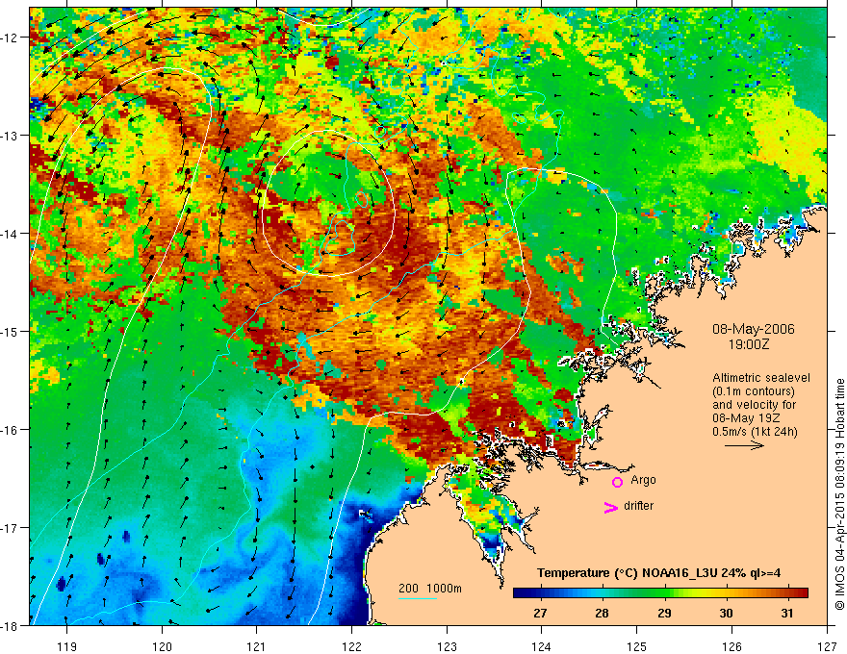Click the '-14' latitude axis label
Image resolution: width=847 pixels, height=654 pixels.
[10, 234]
